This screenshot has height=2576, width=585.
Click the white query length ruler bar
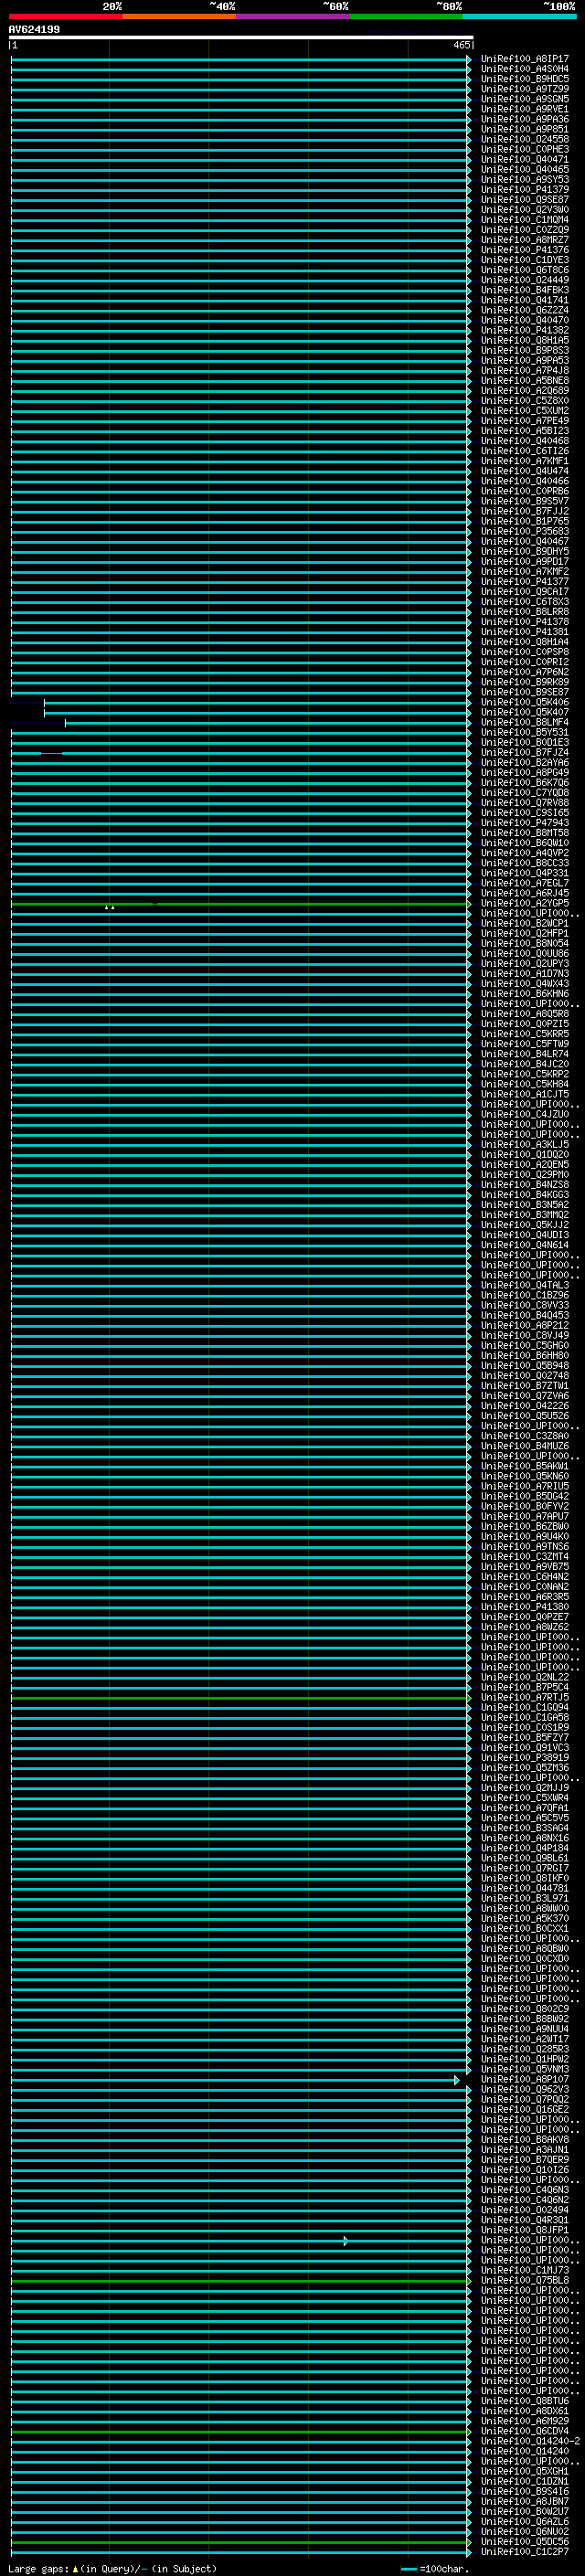coord(241,38)
